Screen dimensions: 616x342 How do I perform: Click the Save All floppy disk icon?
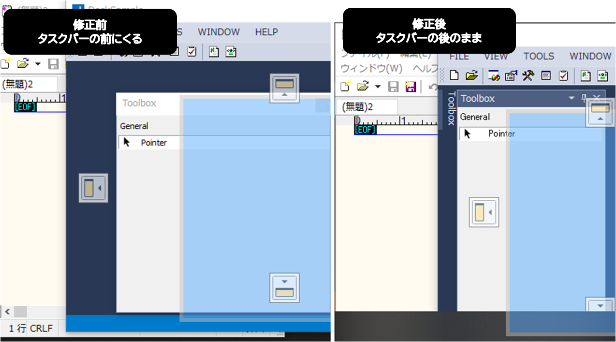point(410,86)
